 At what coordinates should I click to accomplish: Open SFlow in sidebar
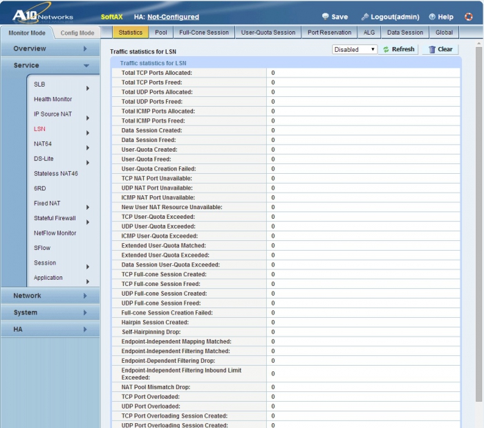click(x=42, y=248)
